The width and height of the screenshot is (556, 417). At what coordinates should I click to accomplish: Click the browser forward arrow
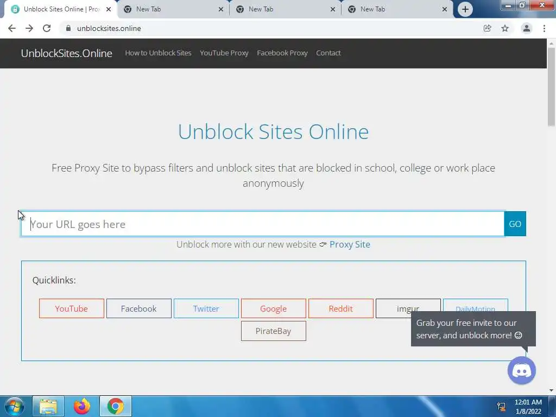pyautogui.click(x=29, y=28)
